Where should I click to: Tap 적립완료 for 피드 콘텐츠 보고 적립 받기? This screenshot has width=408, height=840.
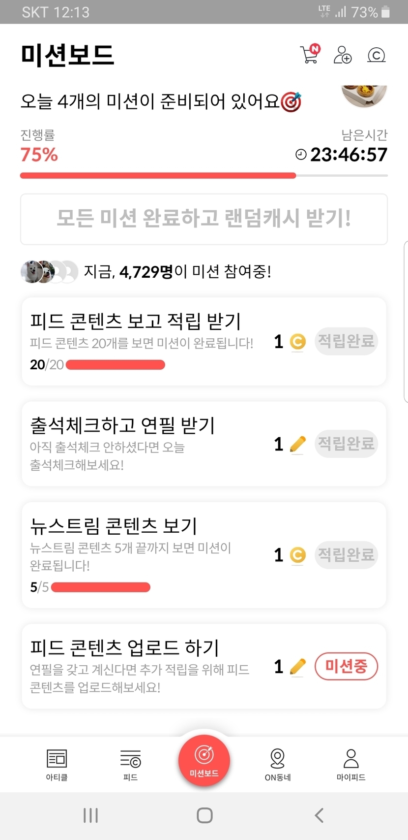pyautogui.click(x=346, y=341)
